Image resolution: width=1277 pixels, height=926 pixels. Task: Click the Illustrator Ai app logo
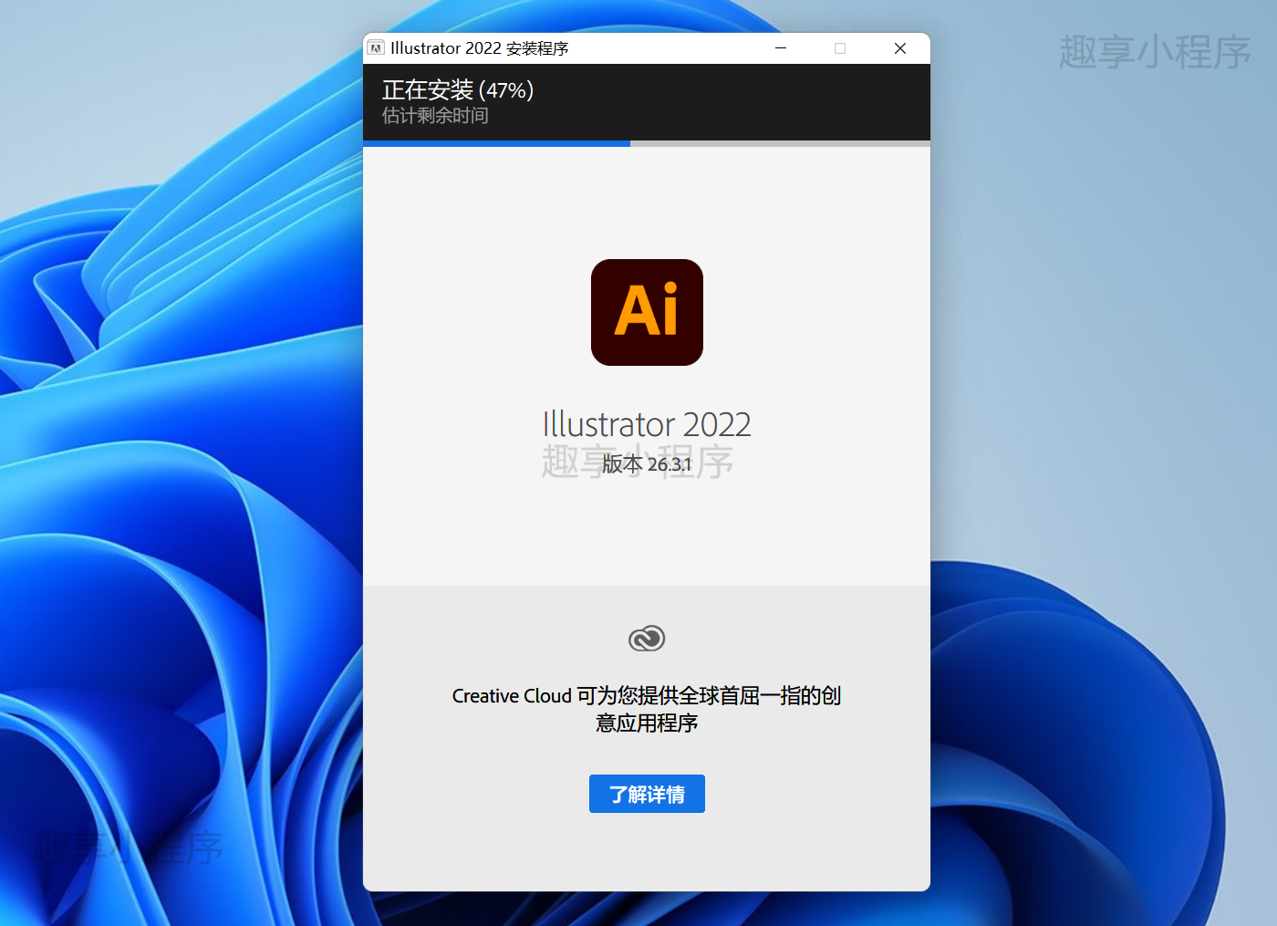(647, 312)
